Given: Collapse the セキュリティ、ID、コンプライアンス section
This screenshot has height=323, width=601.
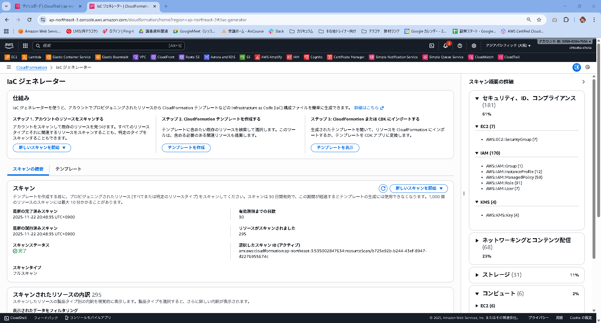Looking at the screenshot, I should tap(477, 98).
